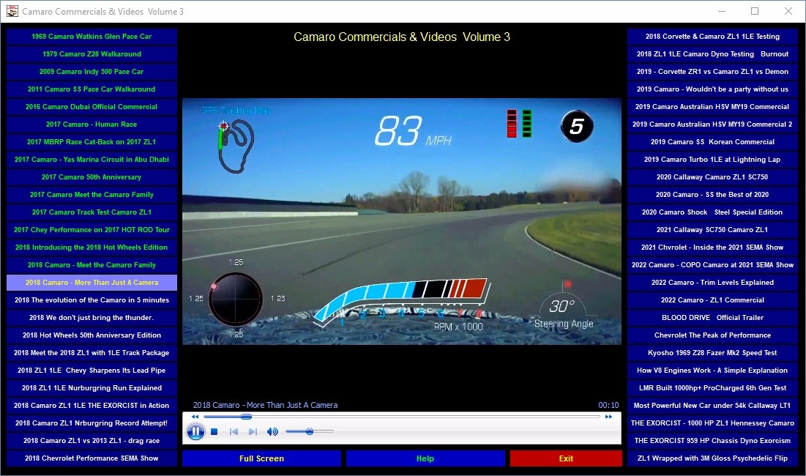806x476 pixels.
Task: Select 2019 Camaro SS Korean Commercial
Action: (x=712, y=142)
